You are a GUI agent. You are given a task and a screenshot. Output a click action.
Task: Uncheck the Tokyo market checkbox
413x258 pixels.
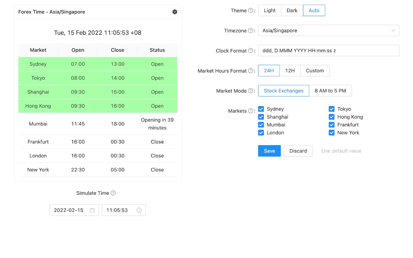pyautogui.click(x=332, y=109)
